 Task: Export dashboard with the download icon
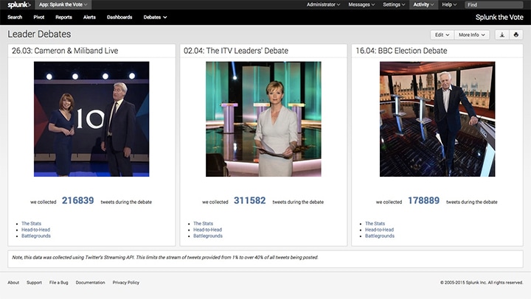point(502,35)
